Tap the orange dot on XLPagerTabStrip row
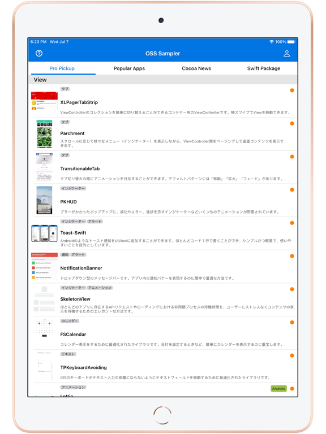This screenshot has height=434, width=326. tap(292, 90)
